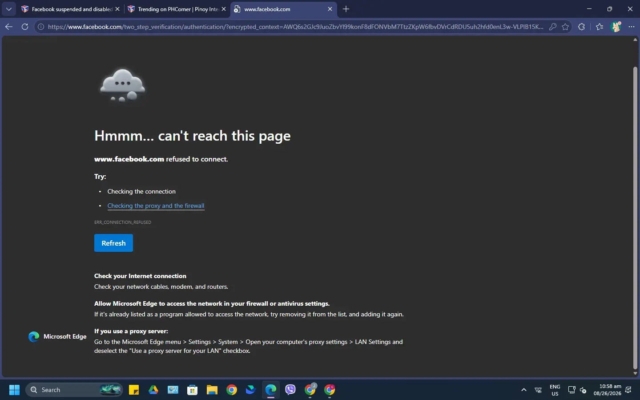
Task: Click the reload icon in the browser toolbar
Action: click(x=25, y=27)
